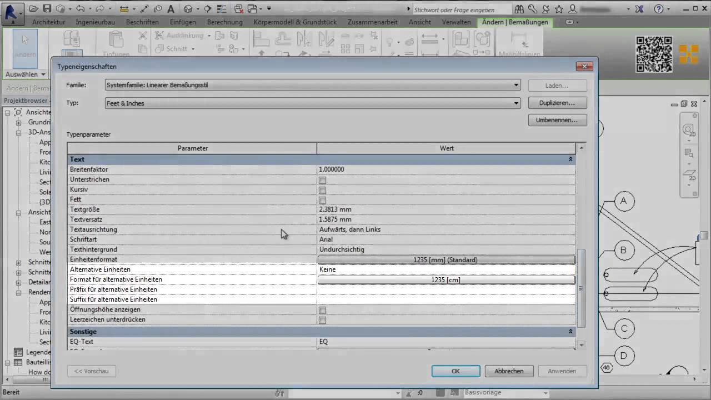Click the help search input field
The image size is (711, 400).
coord(462,9)
